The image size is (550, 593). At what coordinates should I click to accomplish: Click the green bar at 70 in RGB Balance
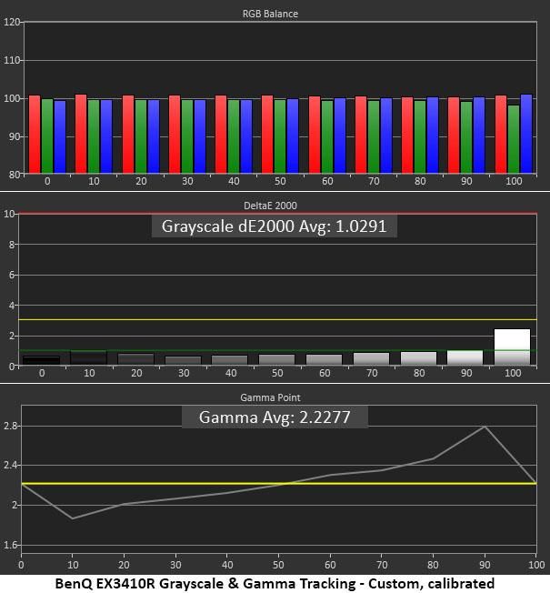tap(374, 137)
